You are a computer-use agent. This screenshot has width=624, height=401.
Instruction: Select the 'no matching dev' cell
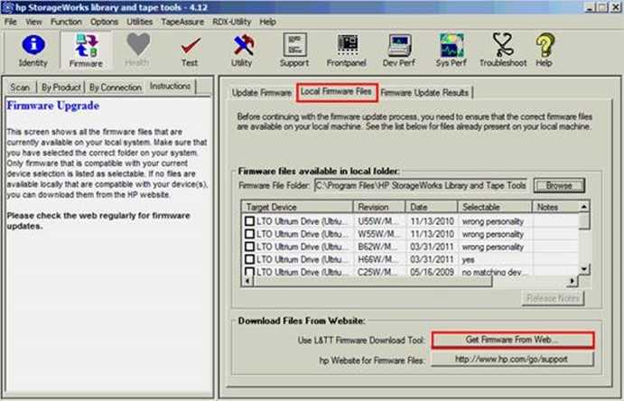point(494,272)
